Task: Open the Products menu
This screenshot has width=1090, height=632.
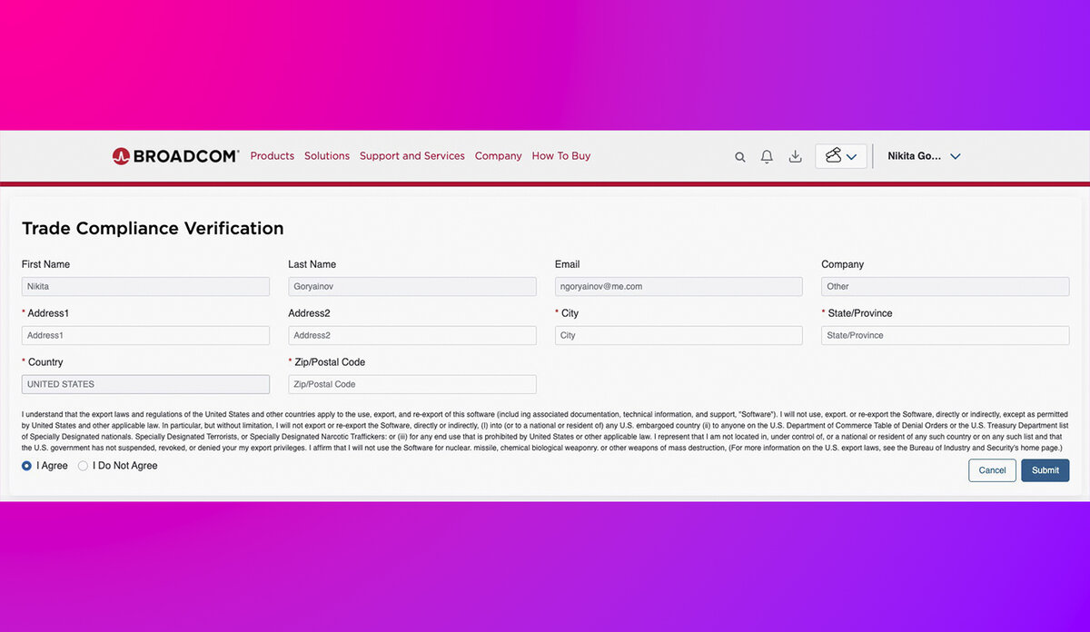Action: point(272,156)
